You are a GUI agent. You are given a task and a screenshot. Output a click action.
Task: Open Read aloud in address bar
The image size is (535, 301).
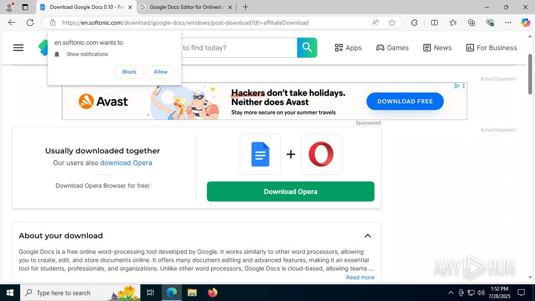(x=375, y=23)
